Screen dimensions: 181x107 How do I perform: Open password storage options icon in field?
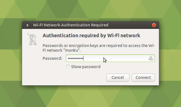point(151,58)
